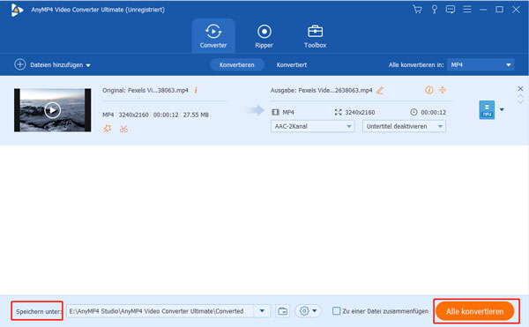
Task: Open the AAC-2Kanal audio dropdown
Action: coord(312,126)
